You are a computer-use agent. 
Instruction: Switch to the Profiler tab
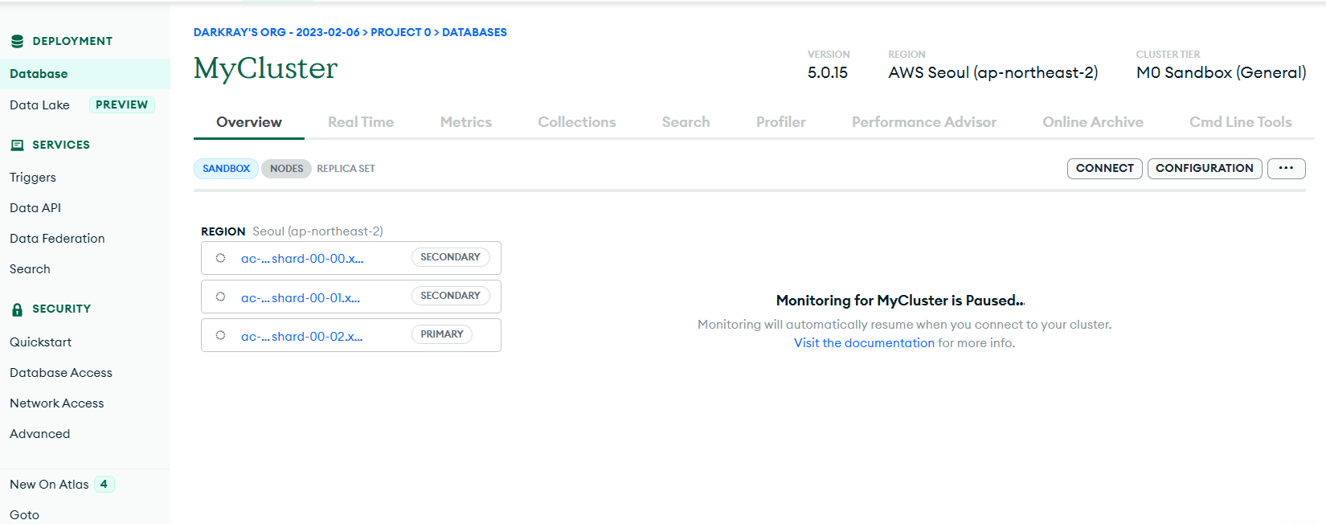780,122
